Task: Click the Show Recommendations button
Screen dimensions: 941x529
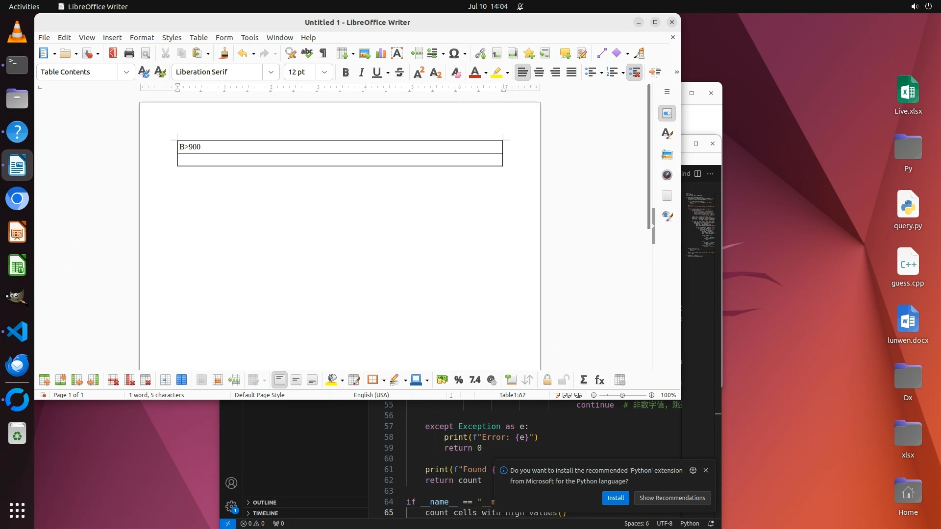Action: pyautogui.click(x=672, y=498)
